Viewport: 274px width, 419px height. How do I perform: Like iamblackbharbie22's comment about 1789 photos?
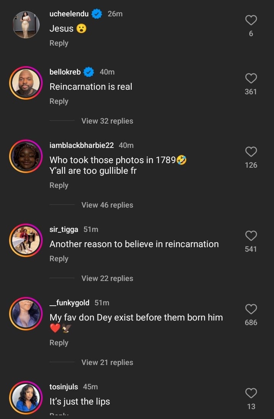pyautogui.click(x=251, y=152)
